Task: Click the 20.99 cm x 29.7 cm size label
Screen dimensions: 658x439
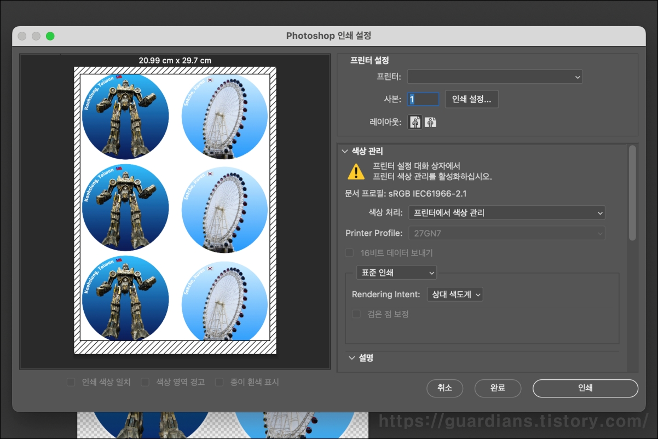Action: (x=175, y=60)
